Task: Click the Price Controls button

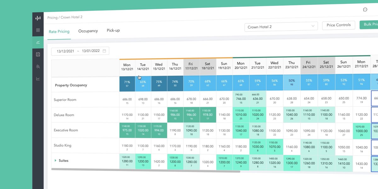Action: pos(339,25)
